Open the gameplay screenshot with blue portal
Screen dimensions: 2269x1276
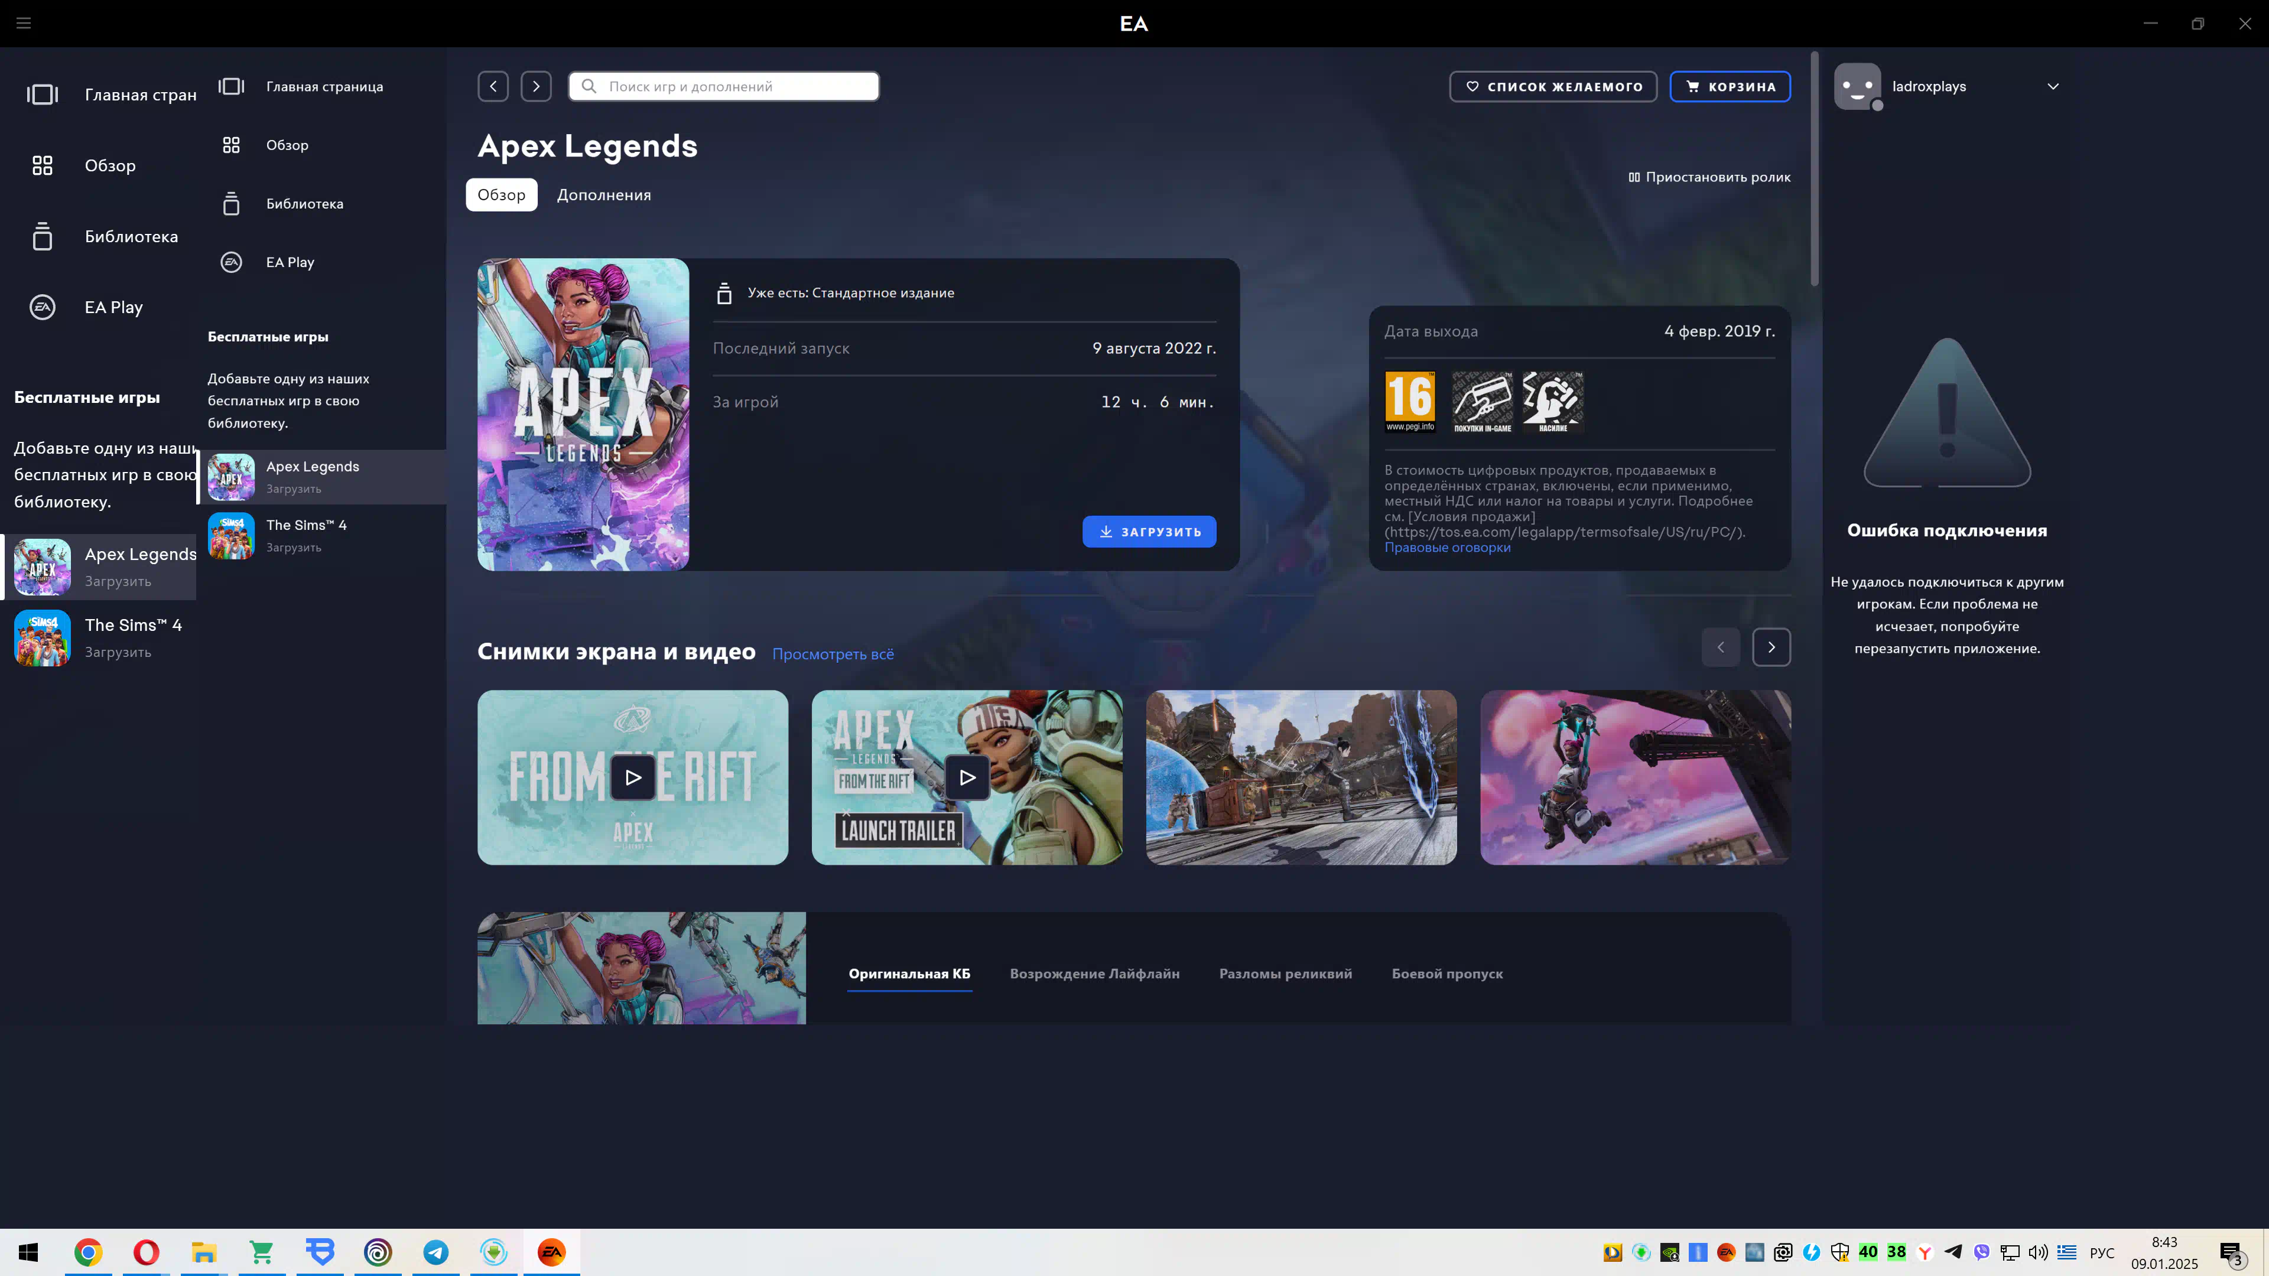(1301, 777)
